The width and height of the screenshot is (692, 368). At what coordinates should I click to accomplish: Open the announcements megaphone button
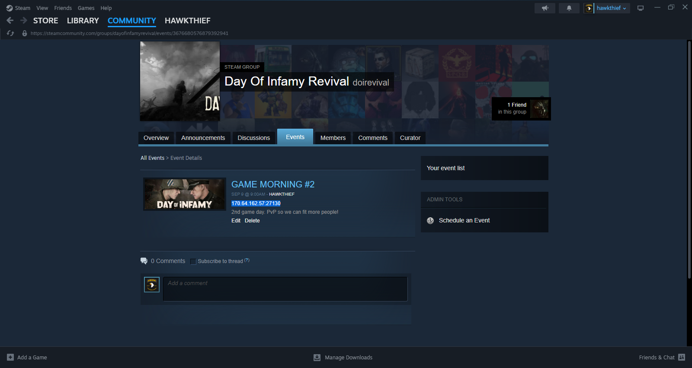tap(545, 8)
